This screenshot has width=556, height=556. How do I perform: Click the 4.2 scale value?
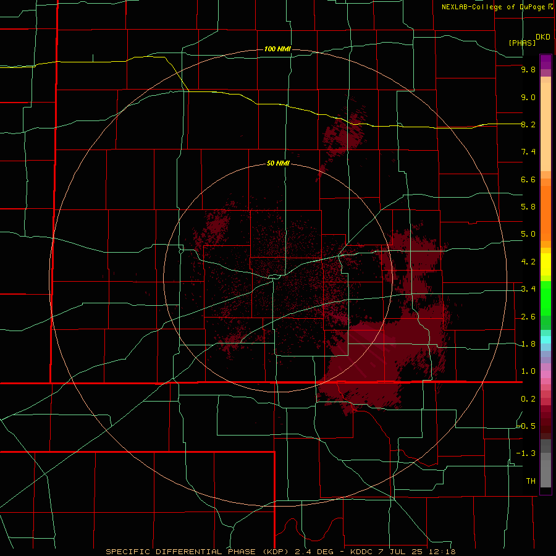pos(528,262)
